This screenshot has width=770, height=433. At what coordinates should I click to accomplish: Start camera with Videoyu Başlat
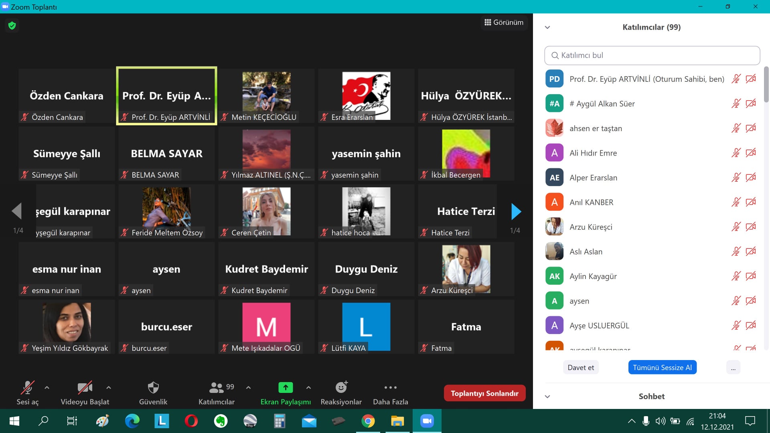coord(85,387)
